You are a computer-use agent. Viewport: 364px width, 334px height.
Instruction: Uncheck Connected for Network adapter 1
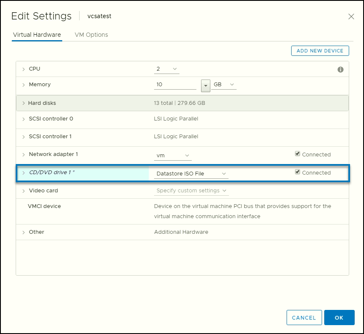[x=298, y=153]
